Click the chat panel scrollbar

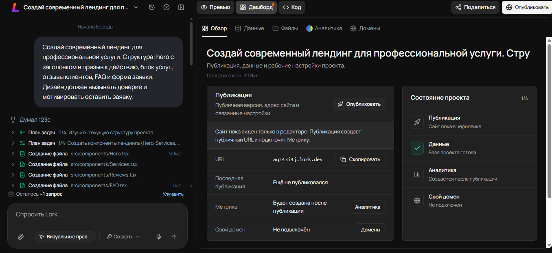[x=191, y=44]
